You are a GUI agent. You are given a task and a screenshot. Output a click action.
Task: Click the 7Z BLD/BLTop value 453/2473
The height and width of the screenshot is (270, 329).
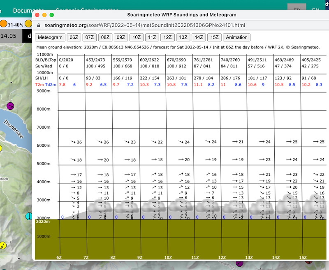tap(95, 60)
